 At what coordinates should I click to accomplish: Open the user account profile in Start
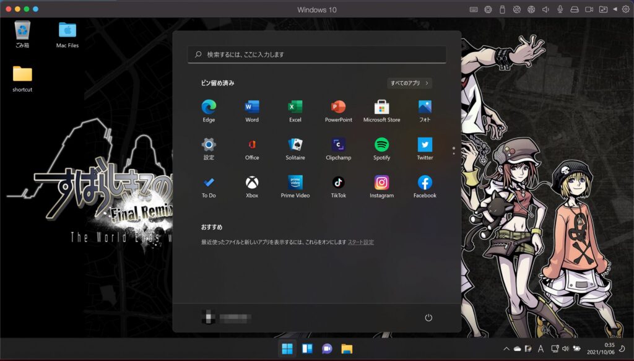coord(226,318)
